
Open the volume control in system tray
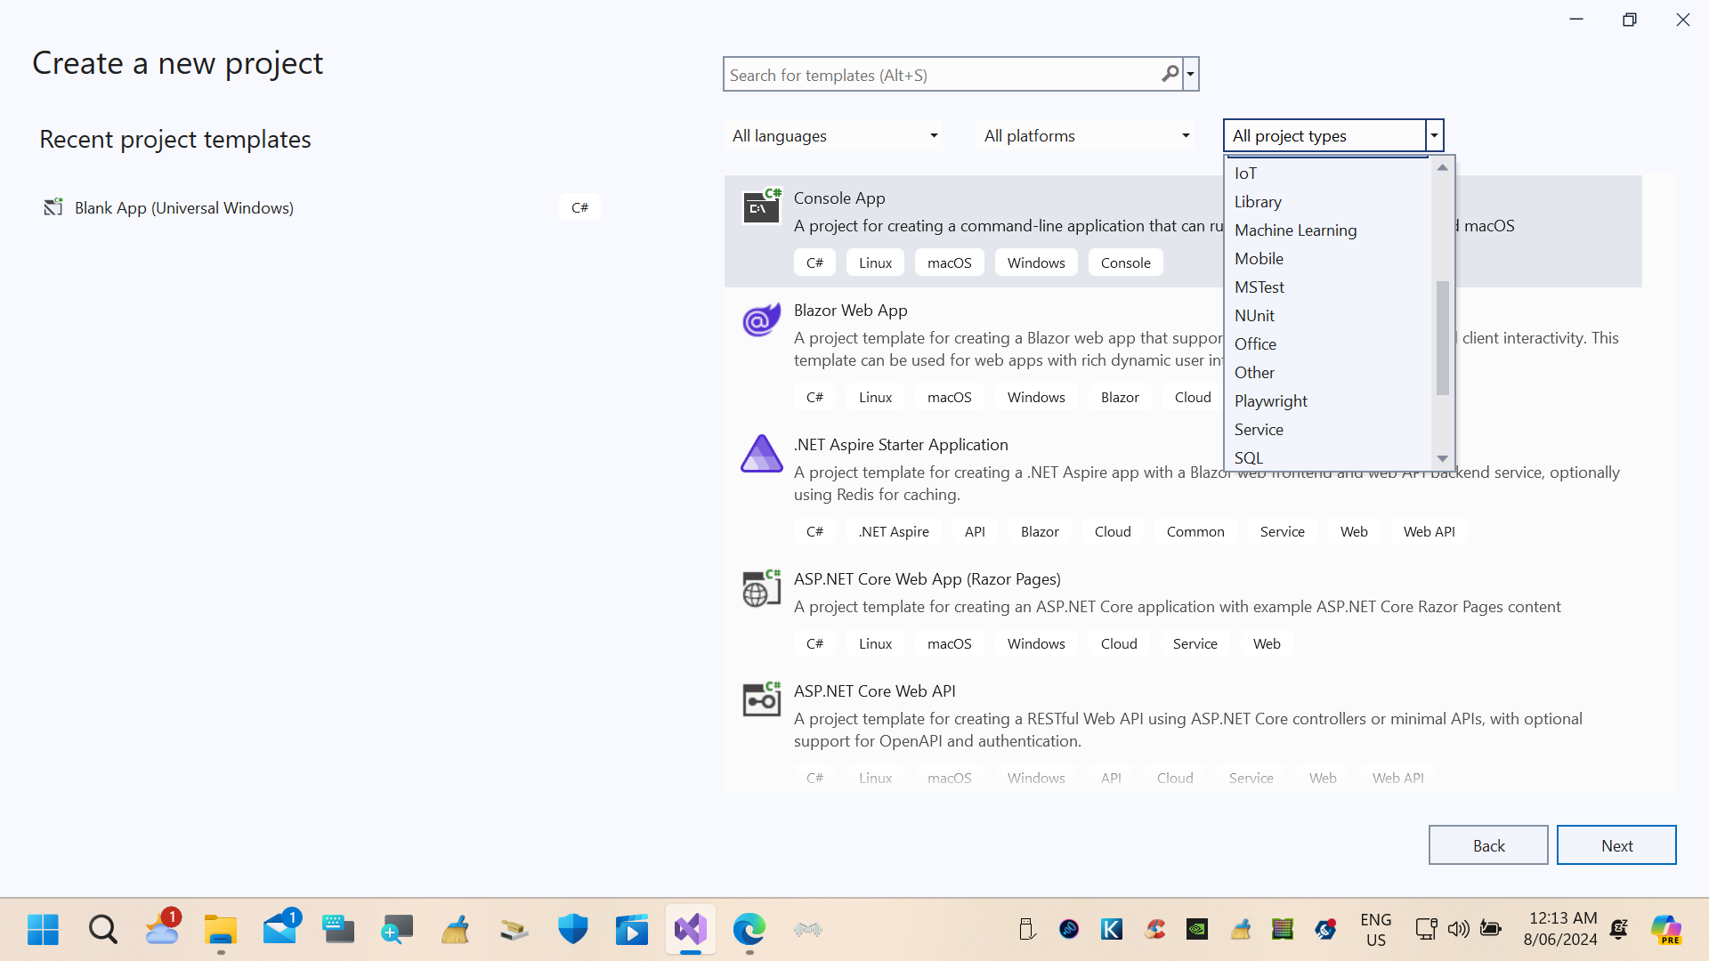(1458, 930)
